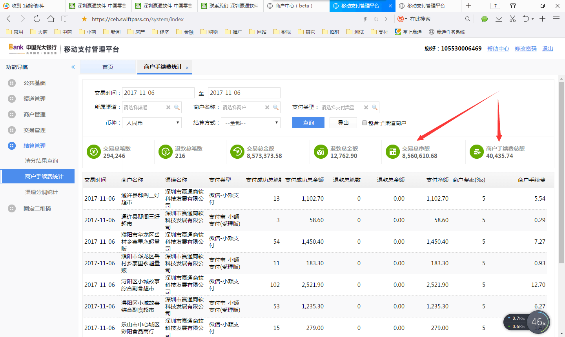Collapse the 功能导航 sidebar panel

(x=73, y=67)
